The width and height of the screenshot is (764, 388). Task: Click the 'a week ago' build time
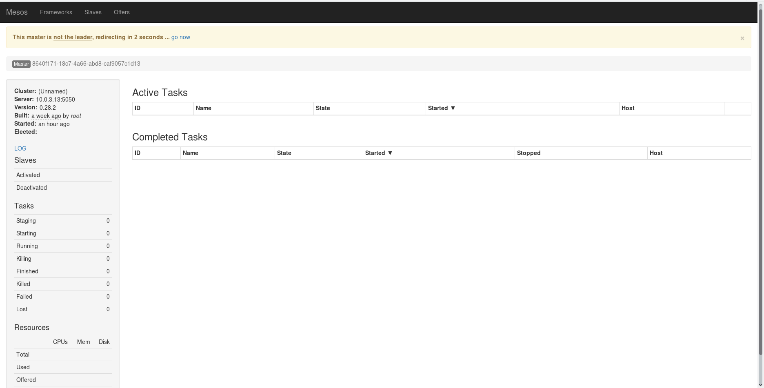point(46,116)
